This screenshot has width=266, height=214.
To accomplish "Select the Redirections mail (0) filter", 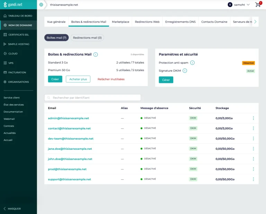I will [x=87, y=38].
